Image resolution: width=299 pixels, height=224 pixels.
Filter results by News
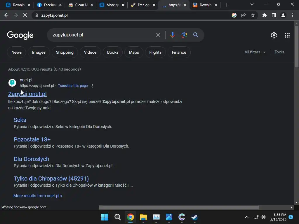pos(16,52)
